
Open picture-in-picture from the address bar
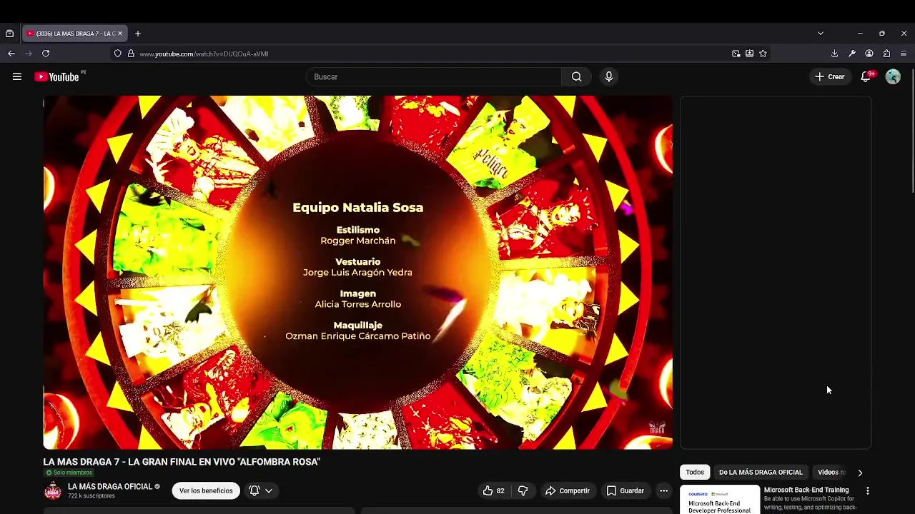pos(736,54)
